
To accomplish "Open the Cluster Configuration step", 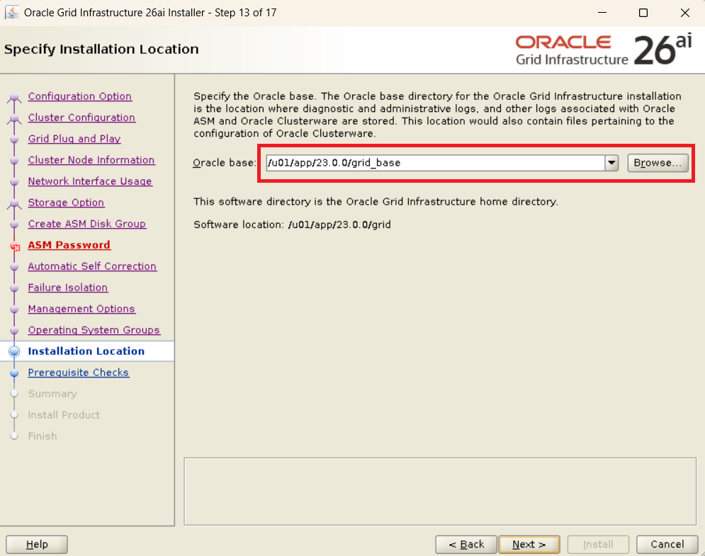I will click(x=81, y=118).
